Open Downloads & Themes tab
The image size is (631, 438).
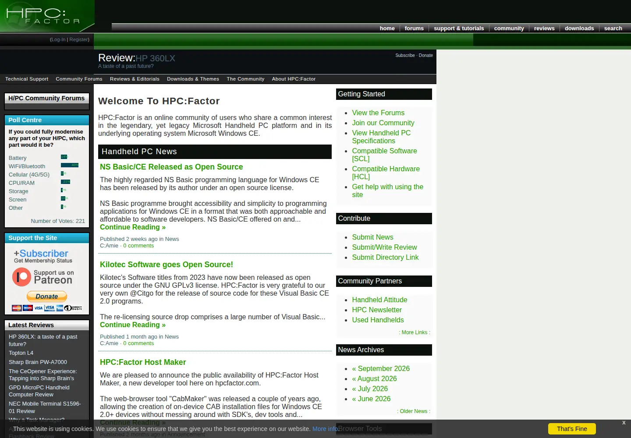193,79
